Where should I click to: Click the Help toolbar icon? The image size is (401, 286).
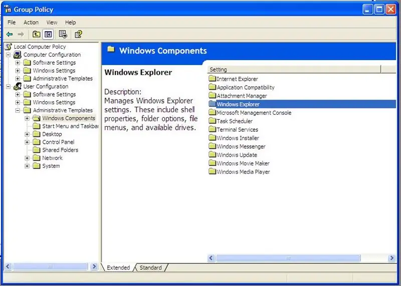(x=78, y=34)
